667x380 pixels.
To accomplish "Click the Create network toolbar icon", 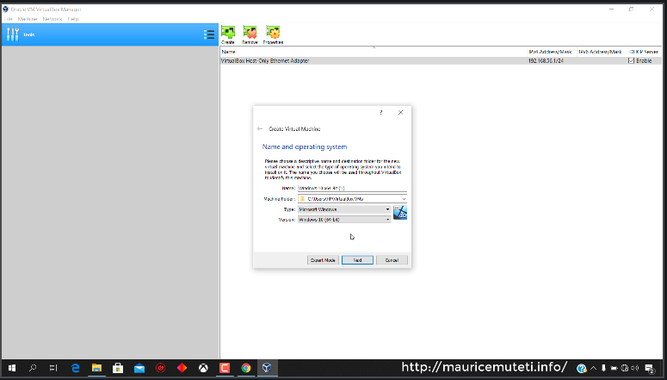I will (x=228, y=34).
